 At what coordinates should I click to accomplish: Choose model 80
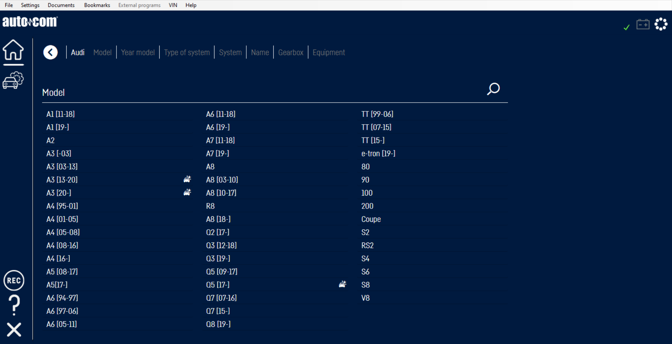pos(366,167)
